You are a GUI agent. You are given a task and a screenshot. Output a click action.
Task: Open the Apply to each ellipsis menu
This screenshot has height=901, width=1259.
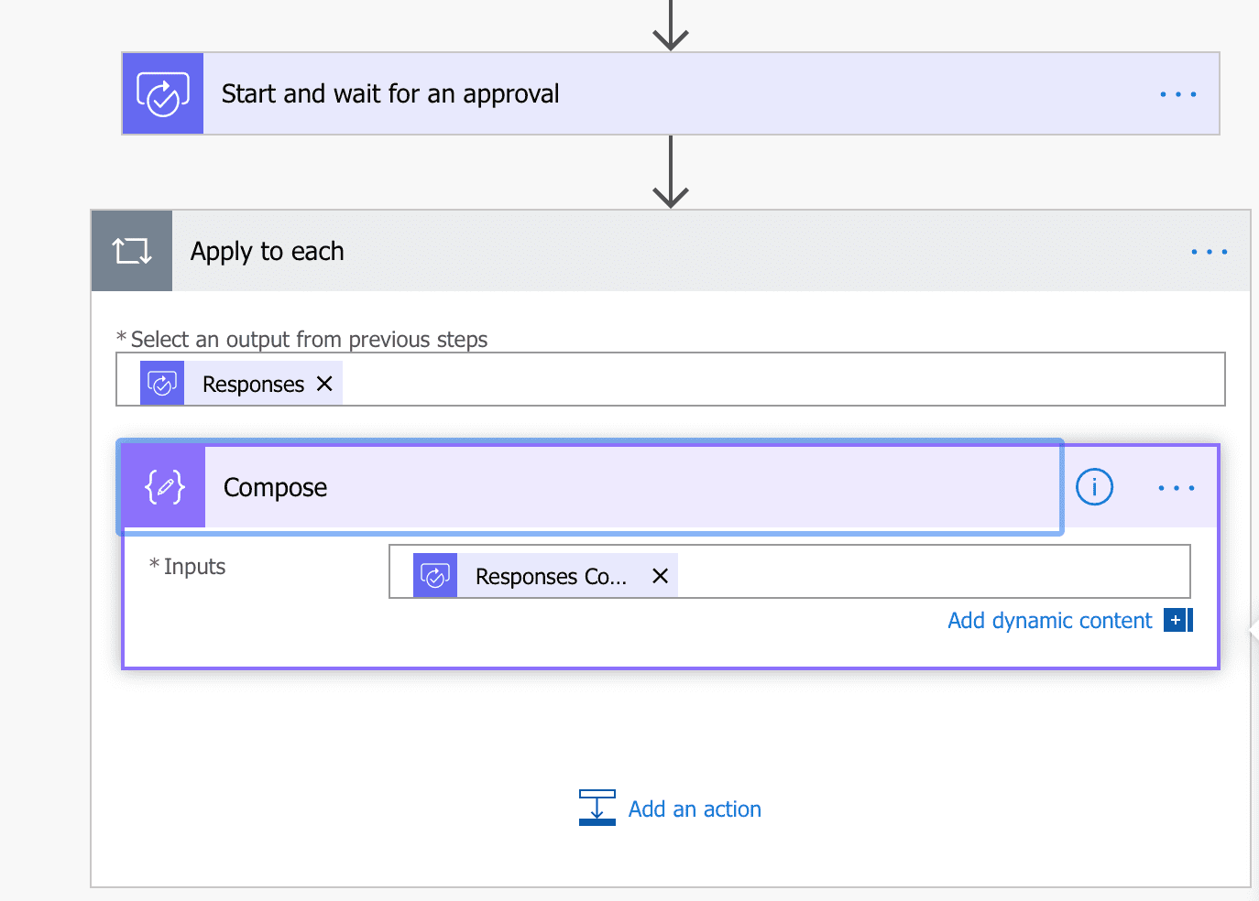point(1210,250)
